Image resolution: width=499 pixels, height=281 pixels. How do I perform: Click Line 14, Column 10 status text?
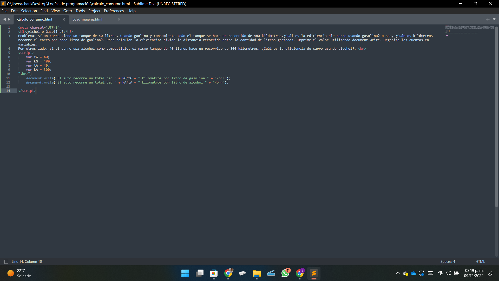(x=27, y=262)
